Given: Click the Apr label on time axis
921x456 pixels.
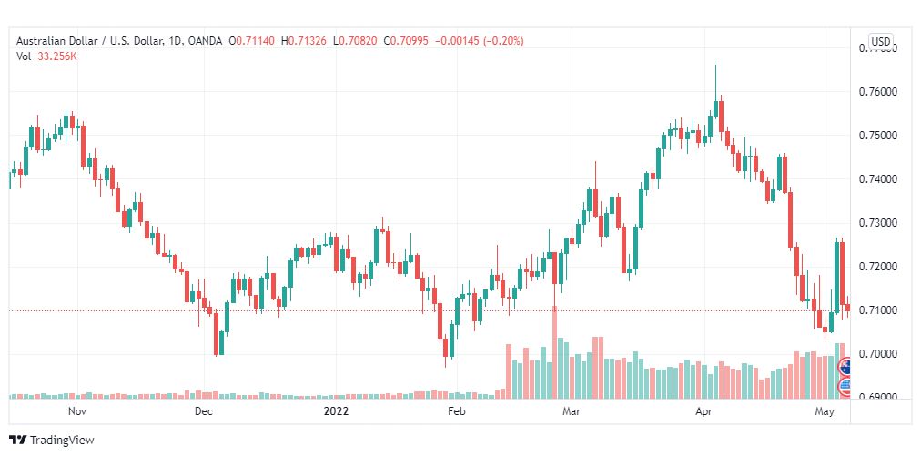Looking at the screenshot, I should click(703, 411).
